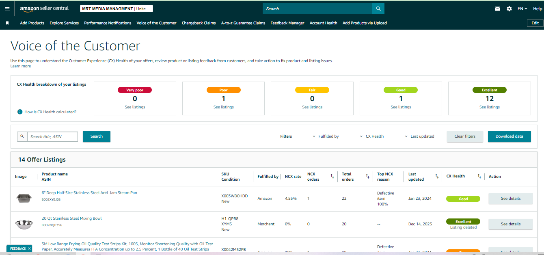Click Download data button

pyautogui.click(x=509, y=136)
